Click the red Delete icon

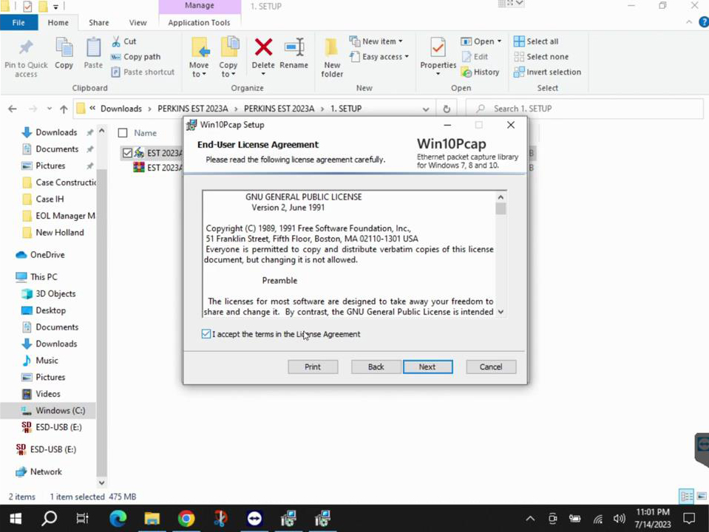[263, 47]
